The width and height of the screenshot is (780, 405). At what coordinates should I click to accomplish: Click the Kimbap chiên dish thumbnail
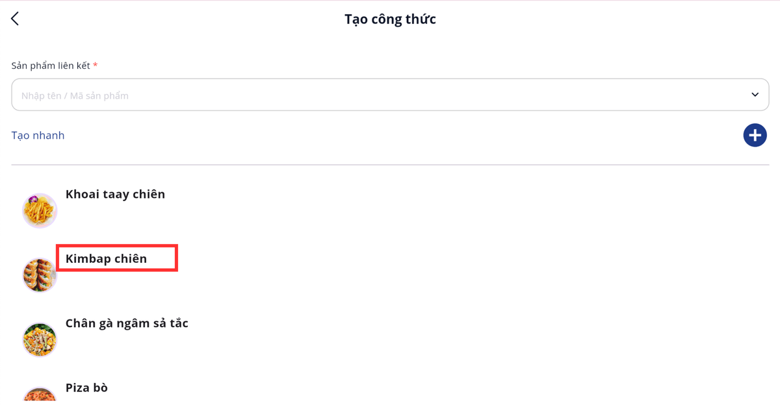pyautogui.click(x=40, y=275)
